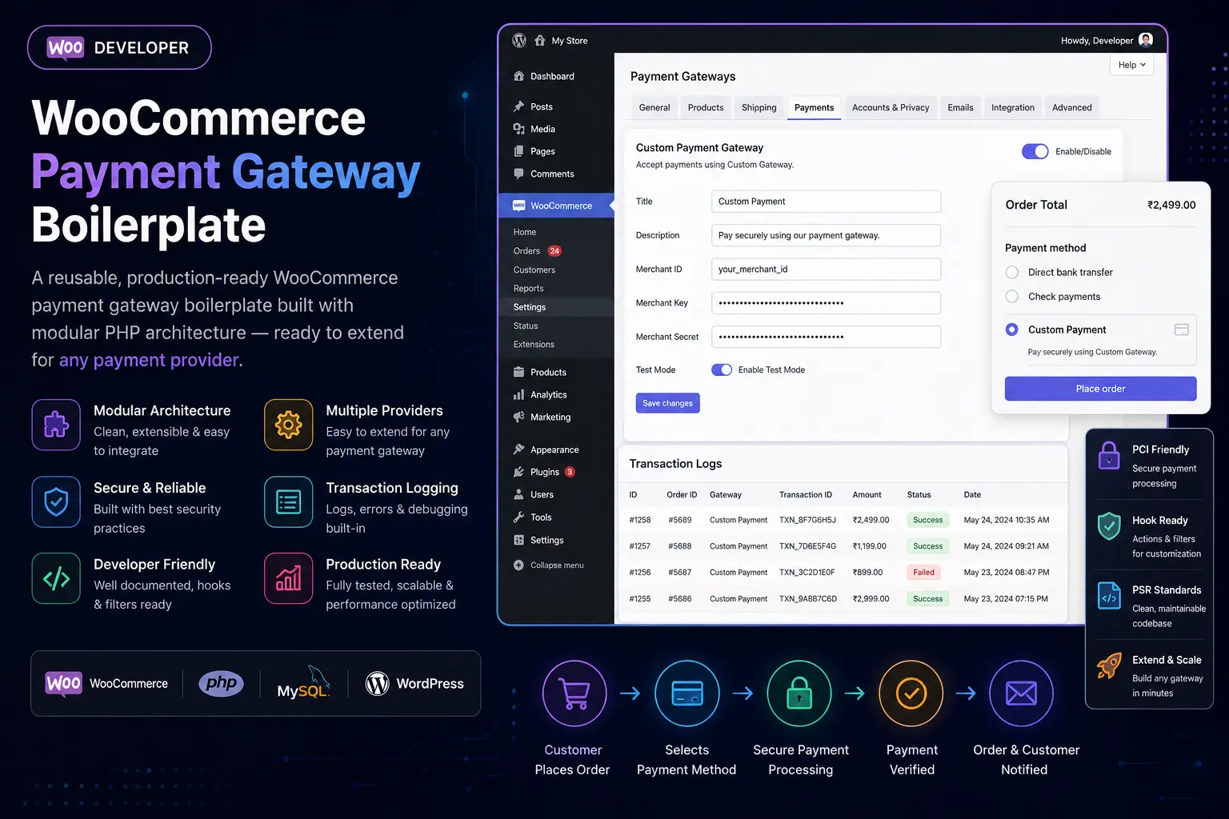Open the Extensions submenu link
Viewport: 1229px width, 819px height.
[534, 345]
